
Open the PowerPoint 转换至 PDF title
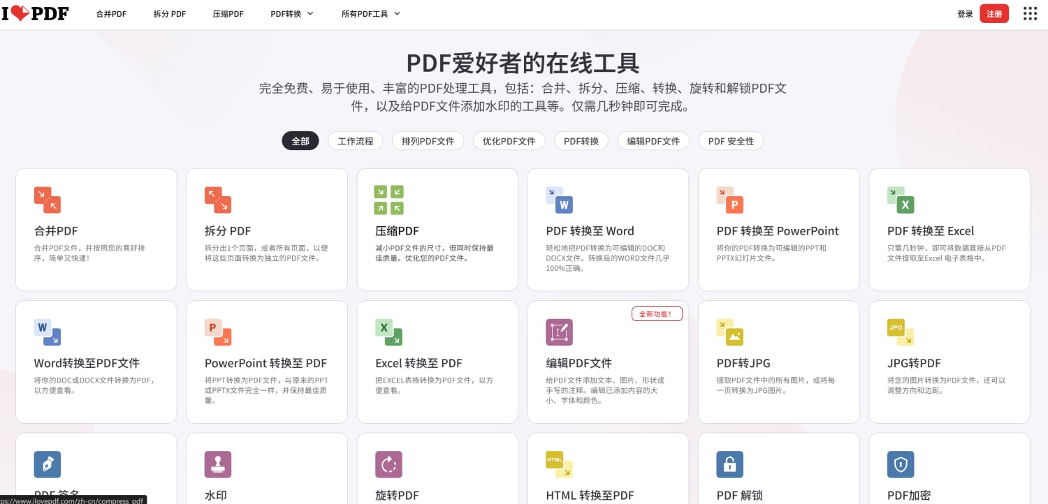click(x=265, y=363)
